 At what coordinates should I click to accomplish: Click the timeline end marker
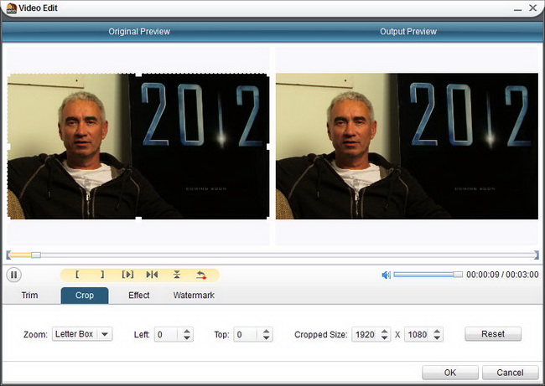(x=537, y=255)
